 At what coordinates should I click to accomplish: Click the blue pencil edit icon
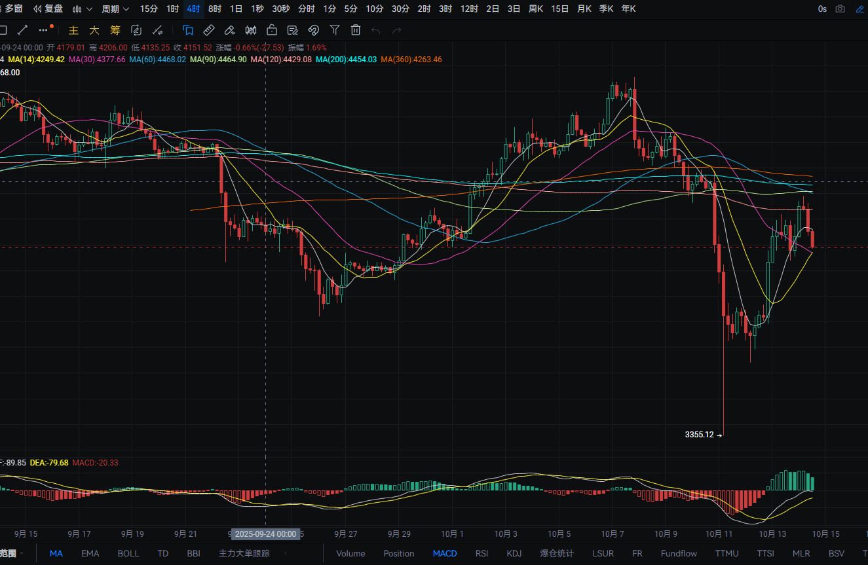[x=188, y=29]
